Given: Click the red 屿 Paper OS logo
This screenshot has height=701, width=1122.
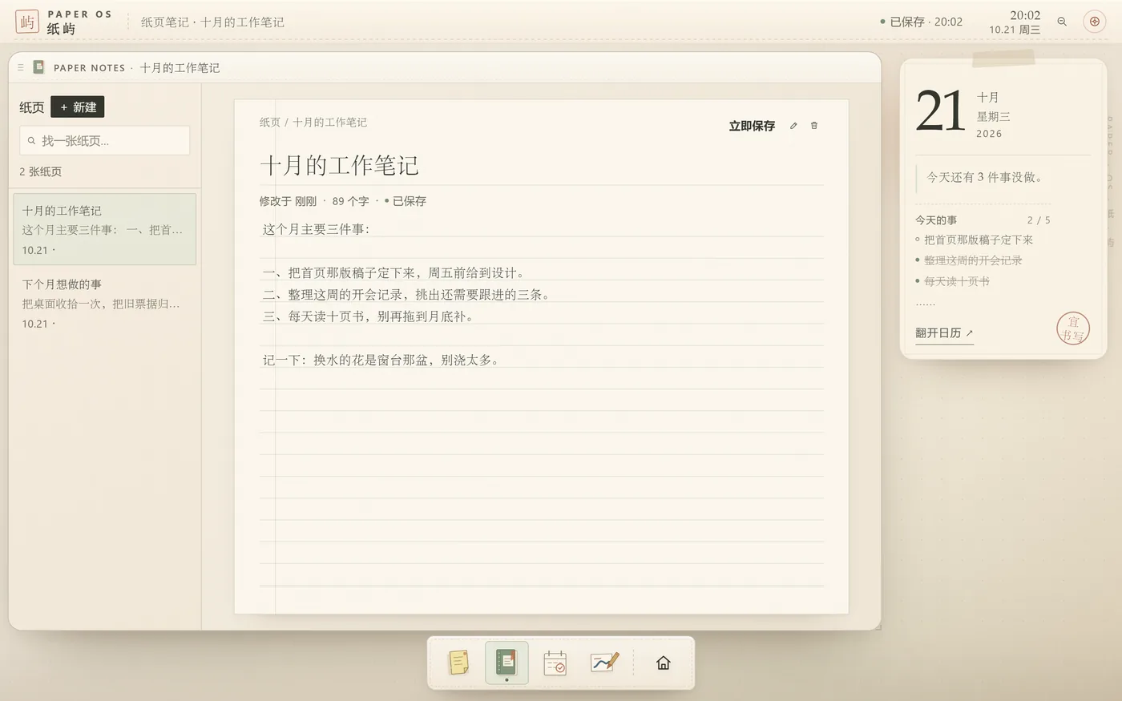Looking at the screenshot, I should (x=27, y=22).
